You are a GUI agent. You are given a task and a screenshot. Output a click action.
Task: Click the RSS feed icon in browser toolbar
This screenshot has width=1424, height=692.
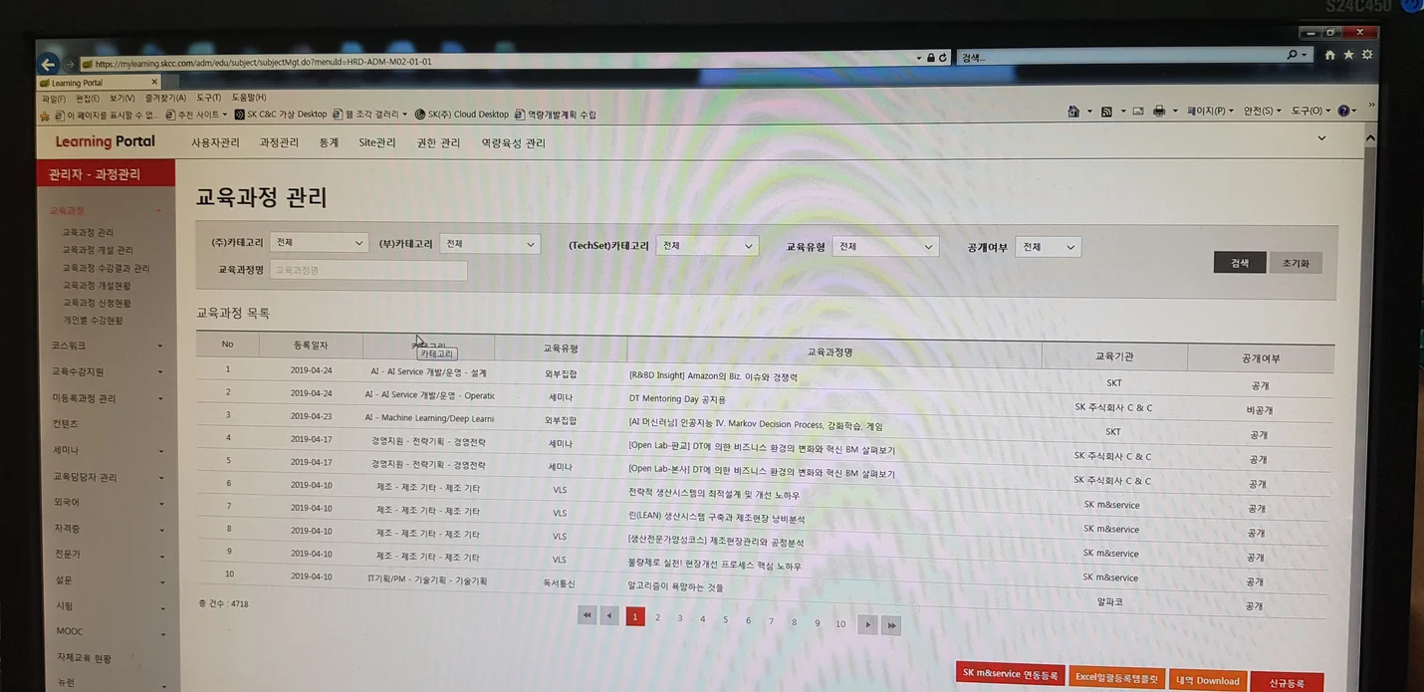click(x=1107, y=110)
